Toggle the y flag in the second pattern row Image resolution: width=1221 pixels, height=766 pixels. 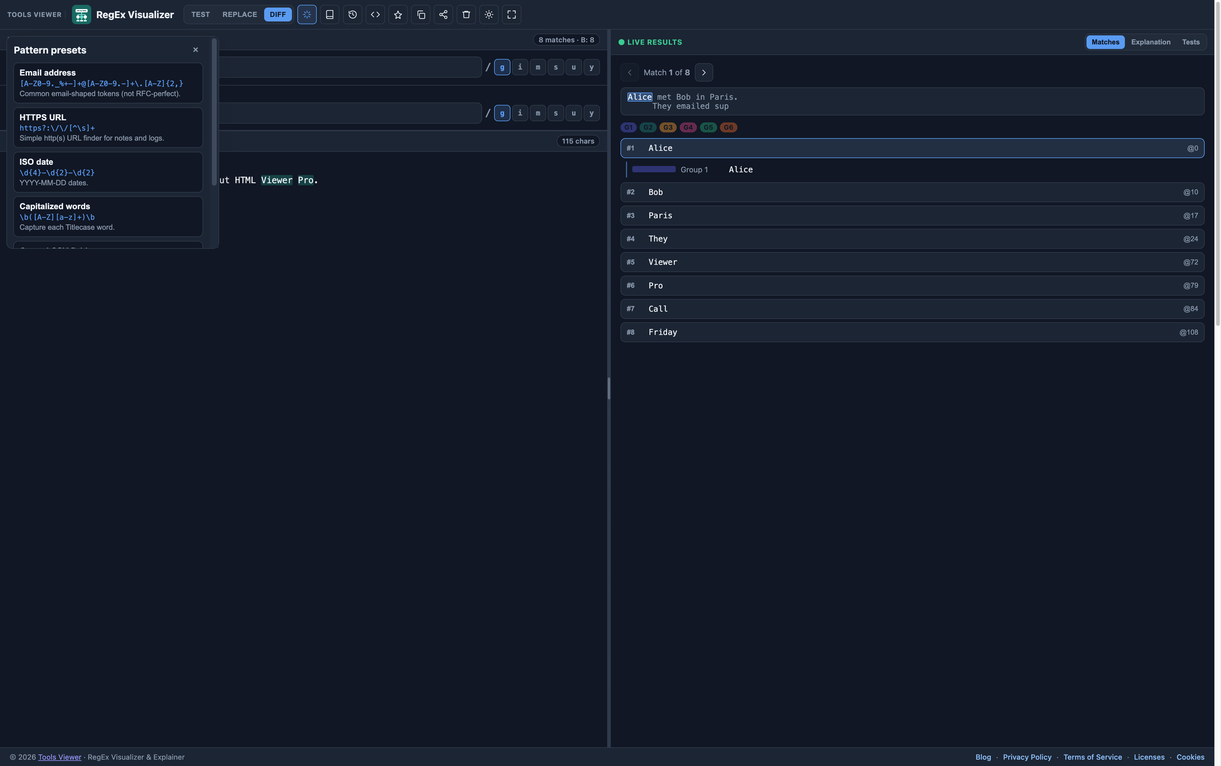tap(591, 113)
